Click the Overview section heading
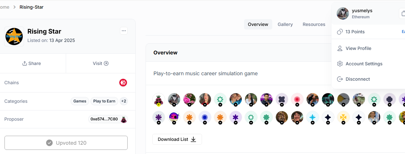Viewport: 405px width, 154px height. [x=165, y=53]
